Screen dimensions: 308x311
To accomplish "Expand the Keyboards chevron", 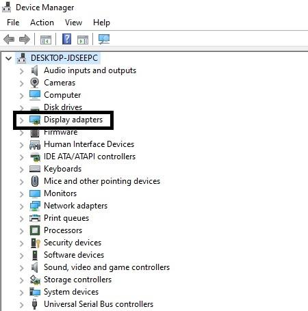I will (x=21, y=170).
